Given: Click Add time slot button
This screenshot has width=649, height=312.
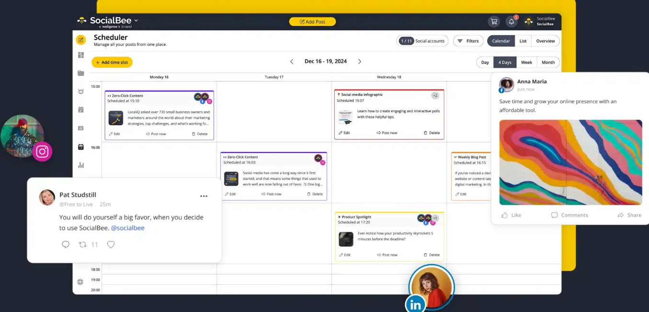Looking at the screenshot, I should 112,62.
